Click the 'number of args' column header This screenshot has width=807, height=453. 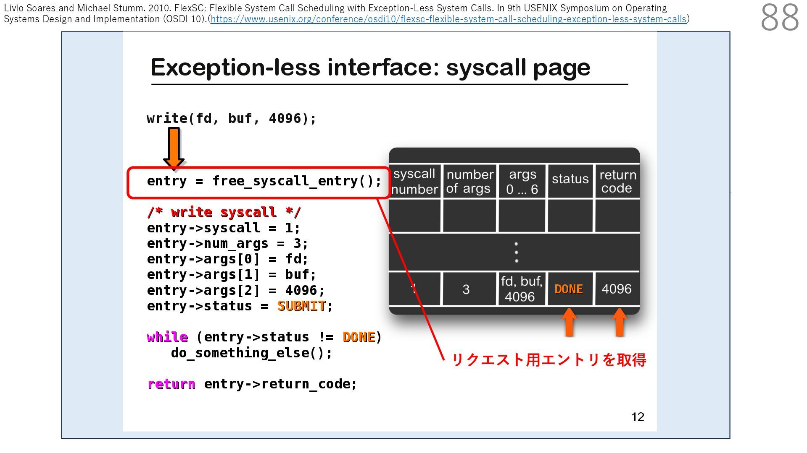[x=469, y=181]
